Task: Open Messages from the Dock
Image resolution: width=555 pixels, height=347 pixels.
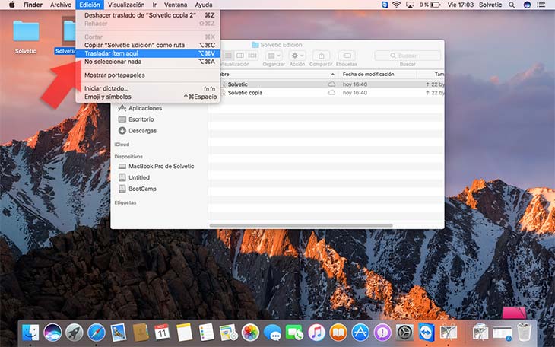Action: click(272, 333)
